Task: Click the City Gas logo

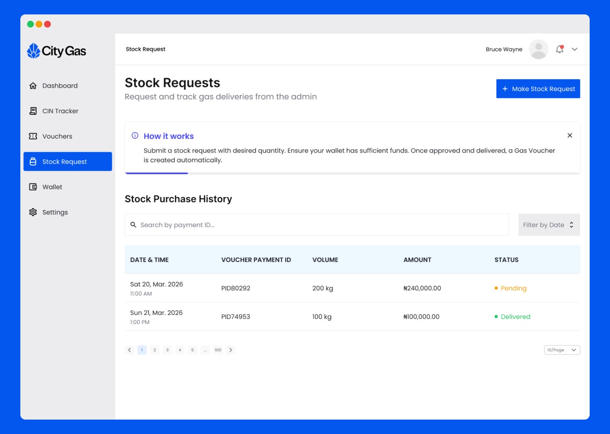Action: 56,51
